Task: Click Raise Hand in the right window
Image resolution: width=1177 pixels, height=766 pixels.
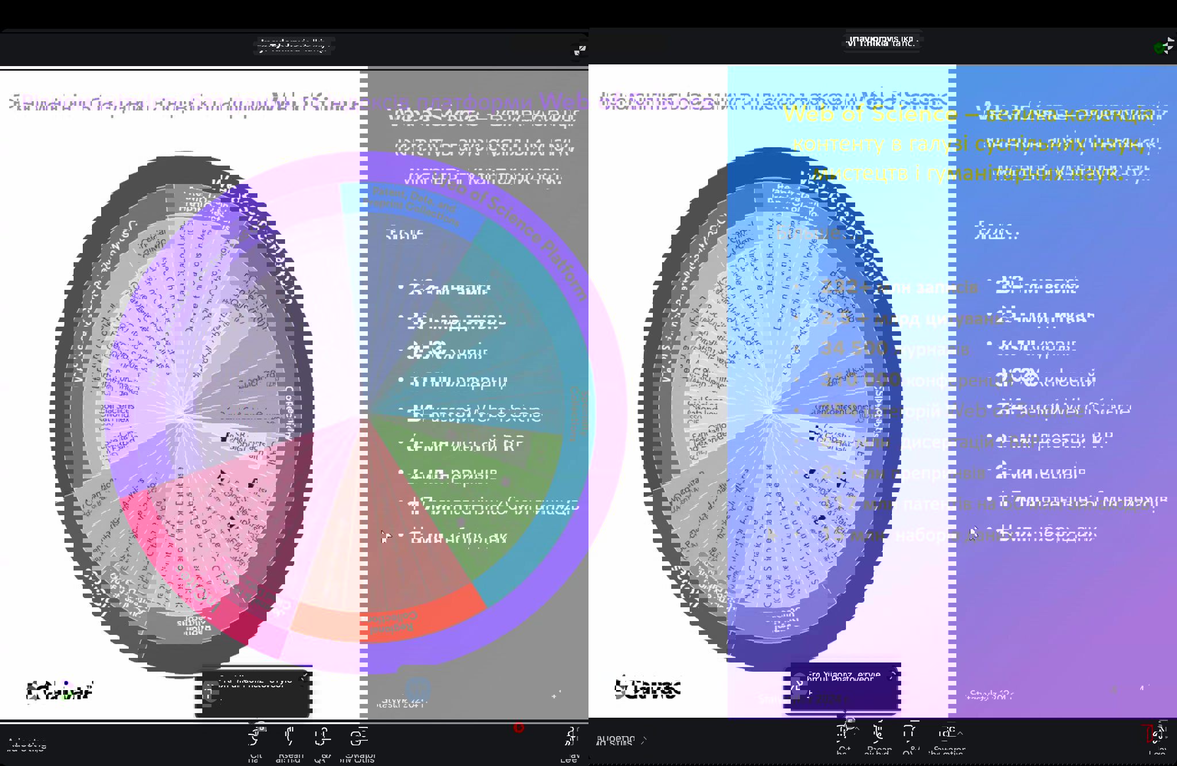Action: point(878,733)
